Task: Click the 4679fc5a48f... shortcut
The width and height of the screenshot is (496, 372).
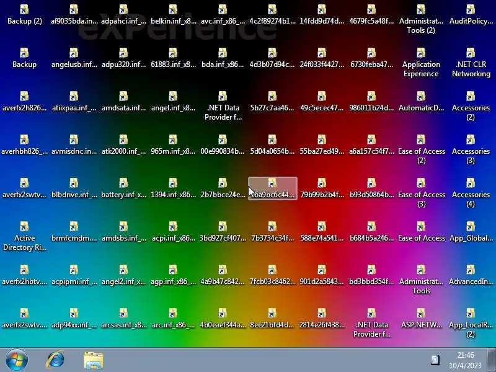Action: (371, 14)
